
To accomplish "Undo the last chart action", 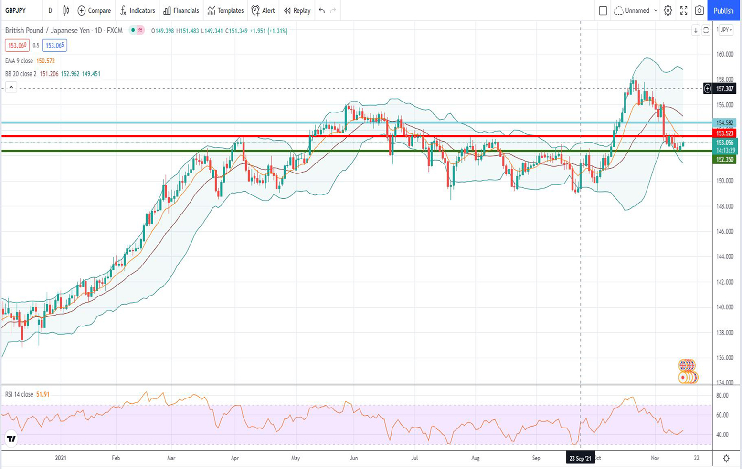I will coord(322,10).
